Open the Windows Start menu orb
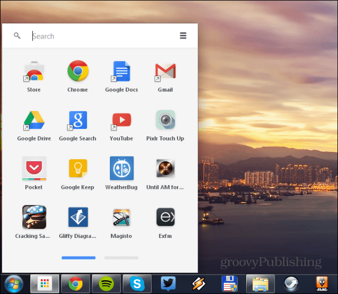 tap(14, 283)
